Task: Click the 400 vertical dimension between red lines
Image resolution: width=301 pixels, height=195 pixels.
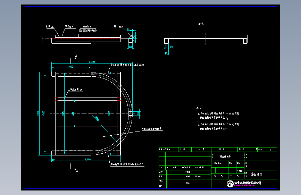Action: [x=73, y=113]
